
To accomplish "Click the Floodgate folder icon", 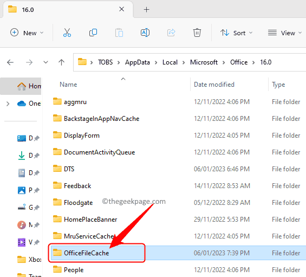I will [57, 202].
